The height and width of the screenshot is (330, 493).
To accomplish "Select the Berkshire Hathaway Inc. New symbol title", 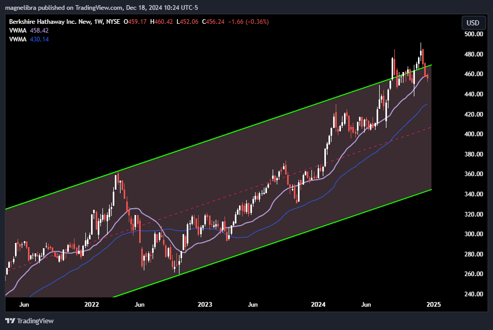I will coord(50,22).
